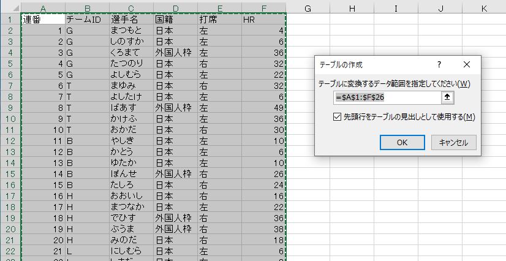Click the cell containing たしろ
This screenshot has width=506, height=261.
(x=131, y=184)
